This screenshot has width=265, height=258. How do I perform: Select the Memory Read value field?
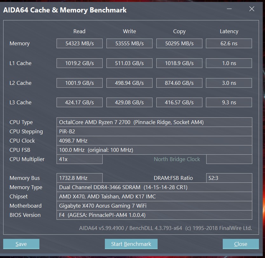80,43
